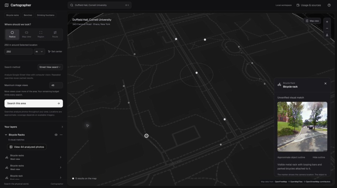Zoom in the map with plus button
Image resolution: width=337 pixels, height=188 pixels.
coord(327,22)
